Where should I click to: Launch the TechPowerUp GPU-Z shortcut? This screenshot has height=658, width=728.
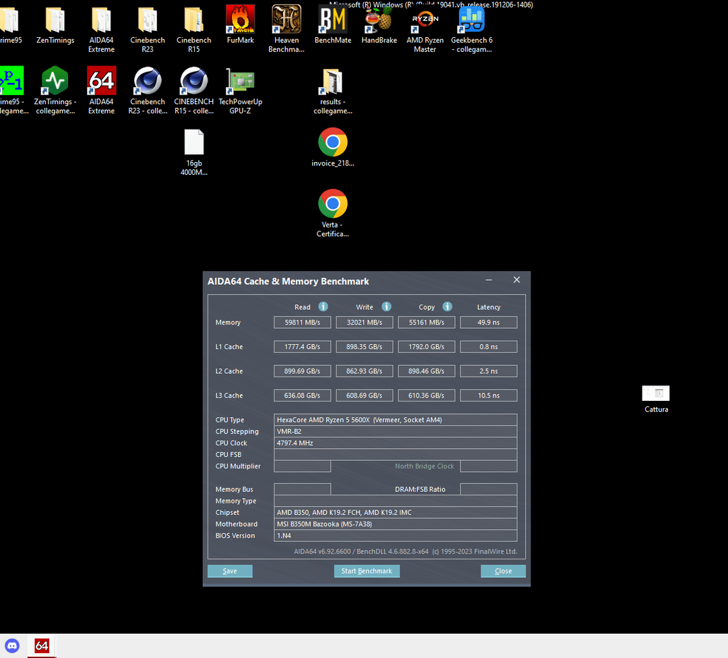tap(241, 90)
